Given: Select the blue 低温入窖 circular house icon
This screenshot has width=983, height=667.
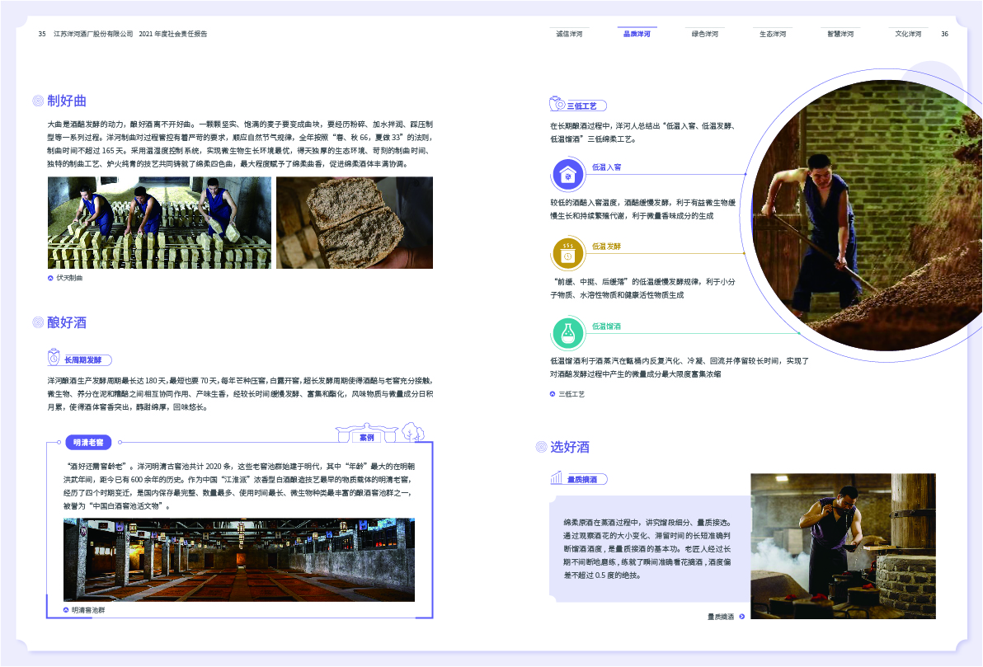Looking at the screenshot, I should coord(567,175).
